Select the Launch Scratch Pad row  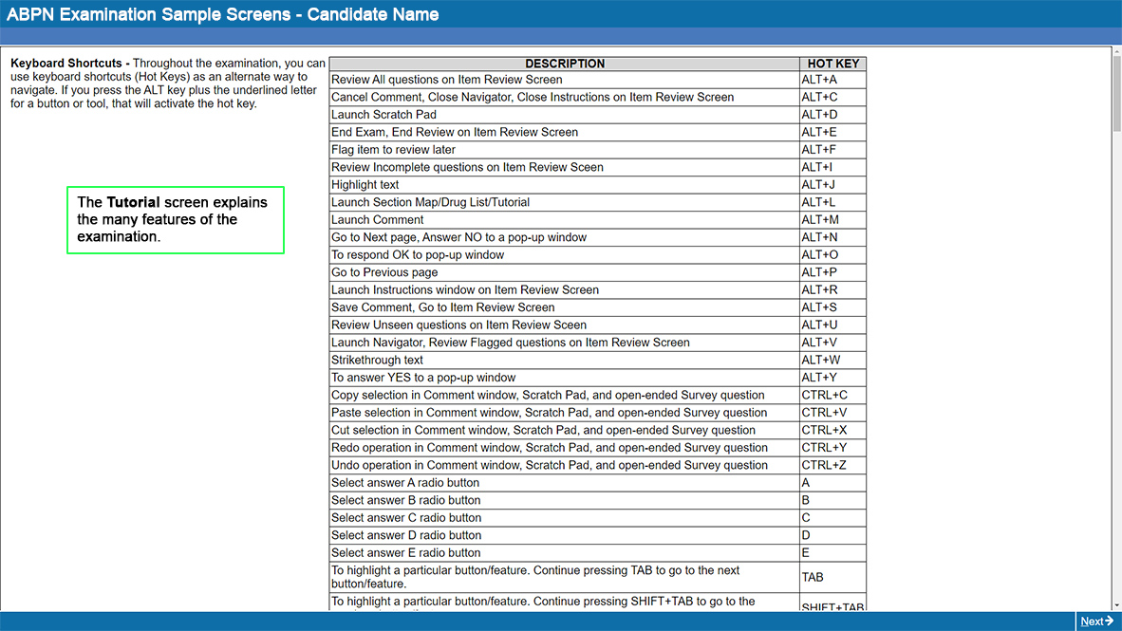coord(565,115)
